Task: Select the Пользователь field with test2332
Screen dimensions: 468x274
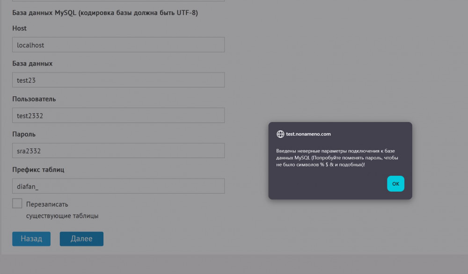Action: [118, 115]
